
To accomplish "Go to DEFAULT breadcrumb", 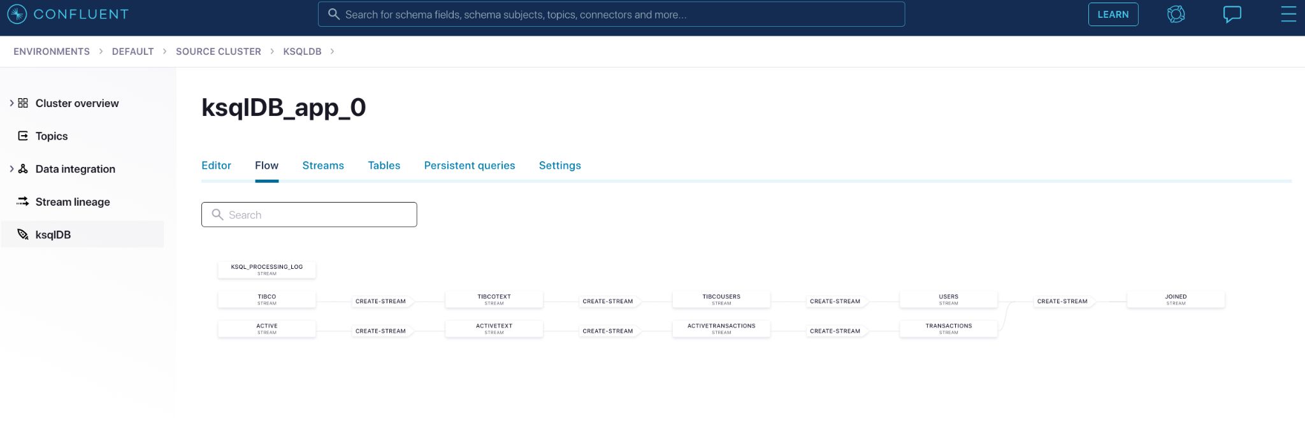I will (x=133, y=52).
